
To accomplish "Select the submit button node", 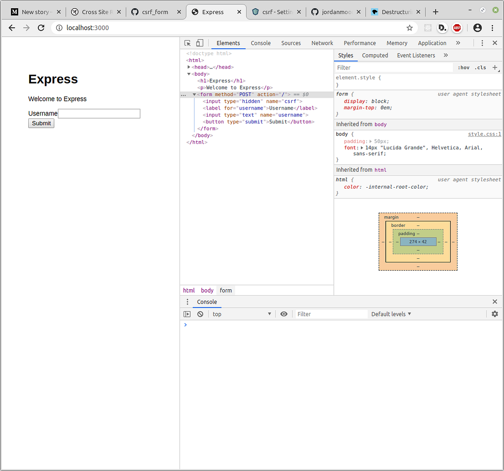I will coord(258,122).
